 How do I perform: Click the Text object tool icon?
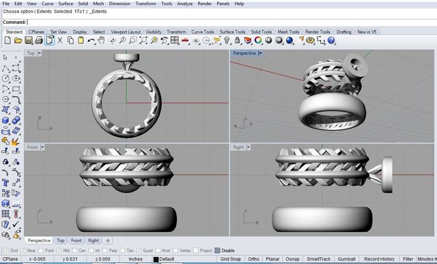click(5, 183)
